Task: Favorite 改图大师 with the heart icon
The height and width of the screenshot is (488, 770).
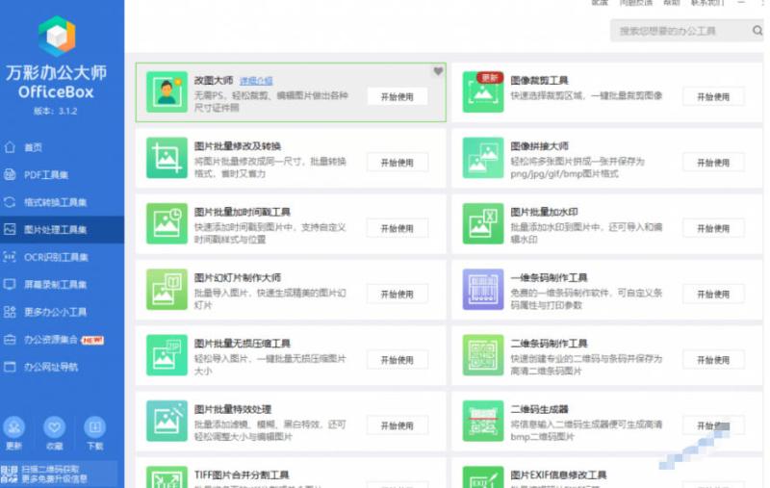Action: (438, 71)
